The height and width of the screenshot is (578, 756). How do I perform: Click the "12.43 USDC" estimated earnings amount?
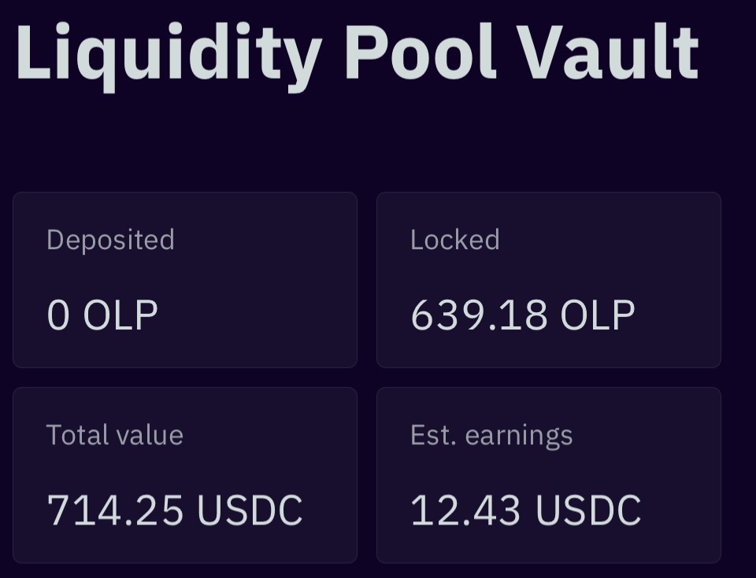coord(525,510)
